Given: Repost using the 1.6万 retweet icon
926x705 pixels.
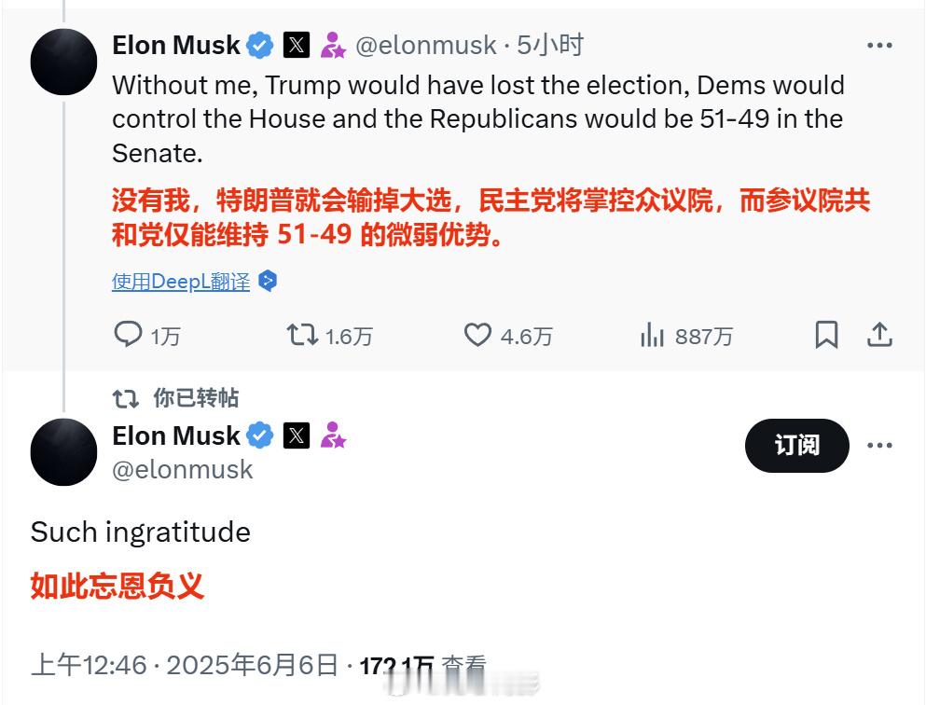Looking at the screenshot, I should 302,335.
